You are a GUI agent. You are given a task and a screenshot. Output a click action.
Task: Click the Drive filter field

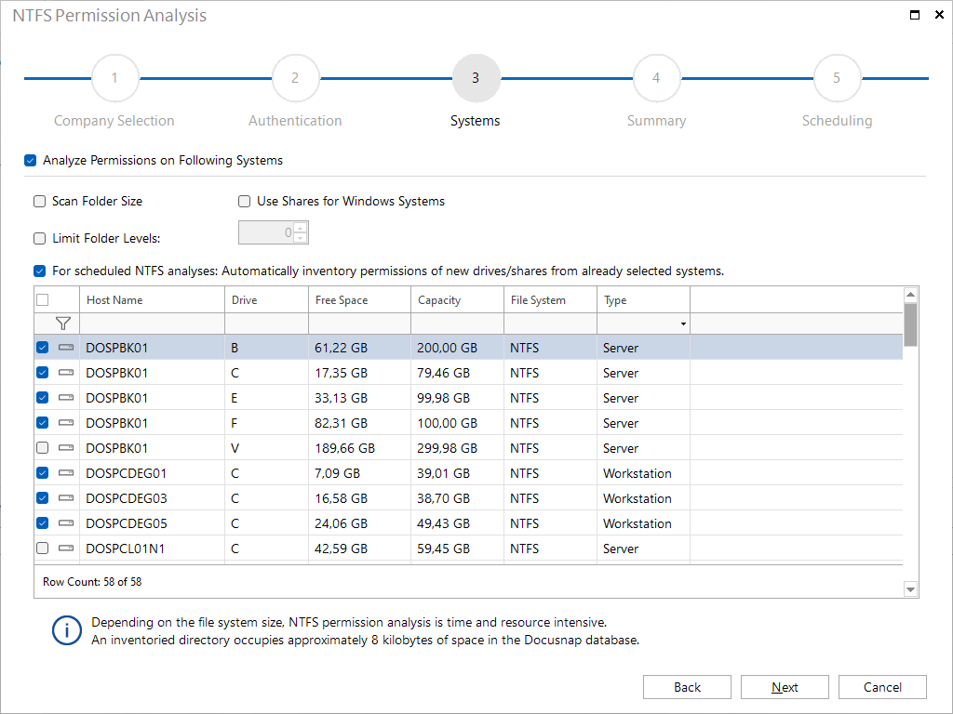[x=266, y=324]
